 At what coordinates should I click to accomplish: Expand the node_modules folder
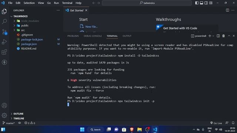tap(30, 21)
